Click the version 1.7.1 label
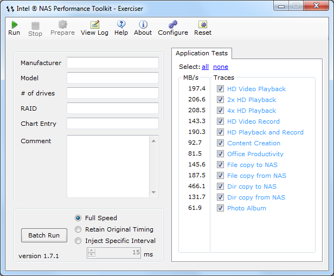Image resolution: width=334 pixels, height=276 pixels. pyautogui.click(x=38, y=256)
